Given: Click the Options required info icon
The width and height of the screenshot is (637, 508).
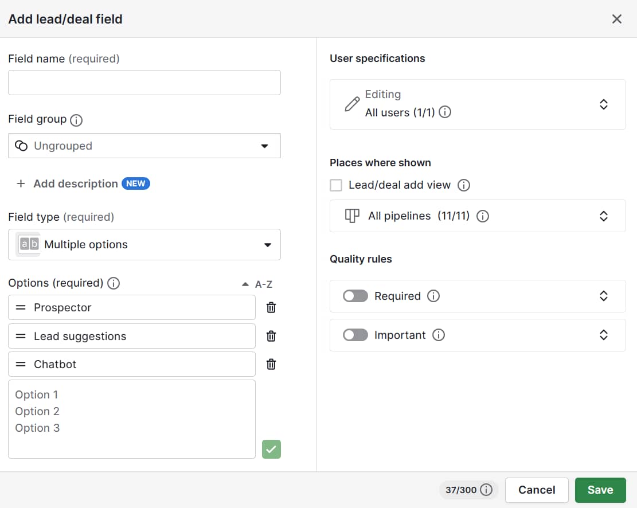Looking at the screenshot, I should [113, 283].
